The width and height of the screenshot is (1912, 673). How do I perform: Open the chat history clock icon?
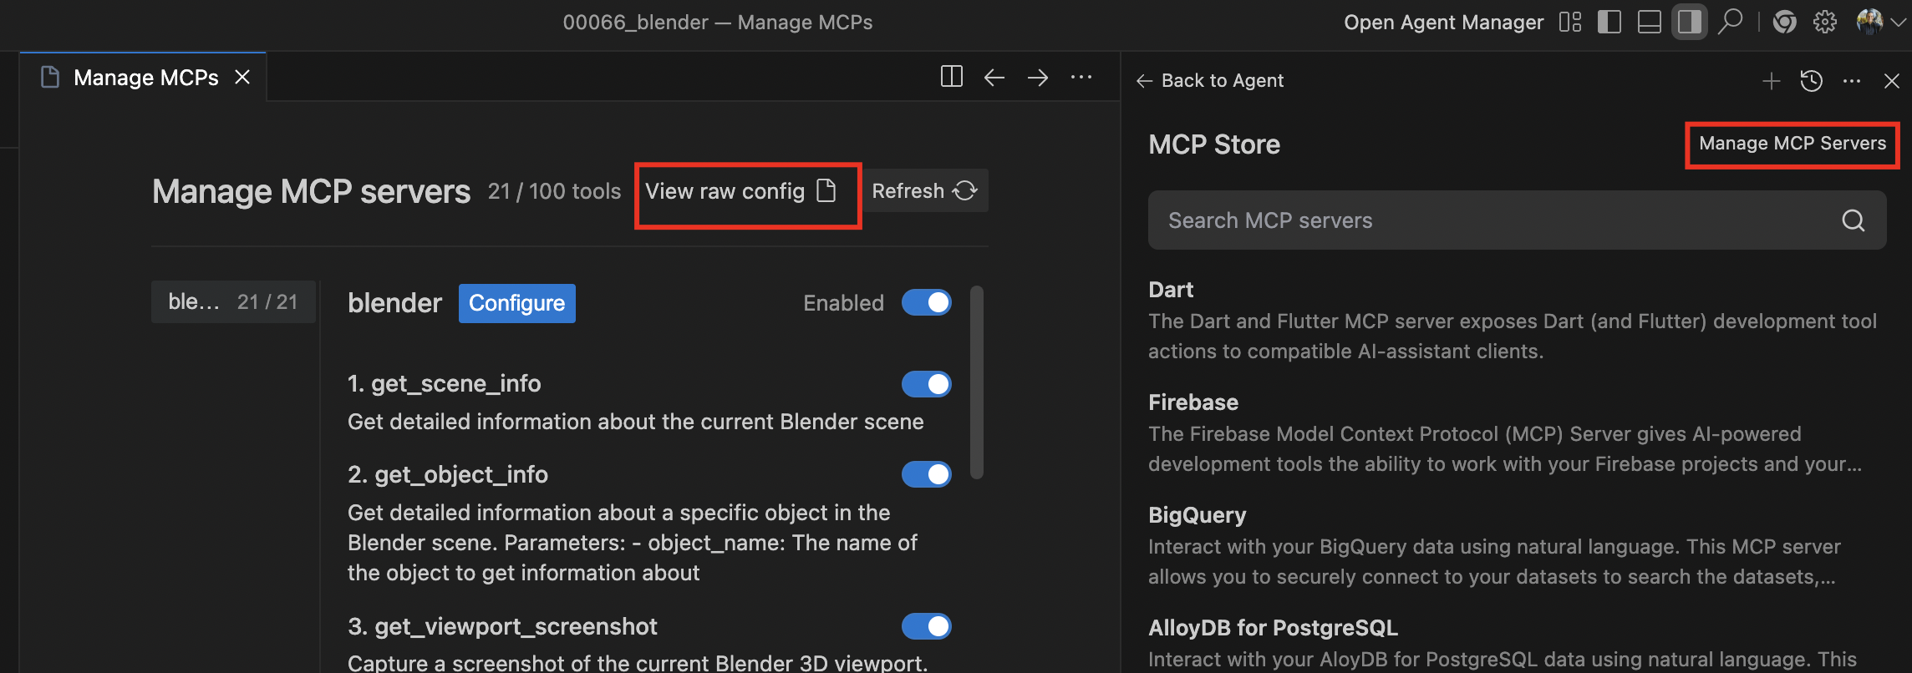(1811, 81)
